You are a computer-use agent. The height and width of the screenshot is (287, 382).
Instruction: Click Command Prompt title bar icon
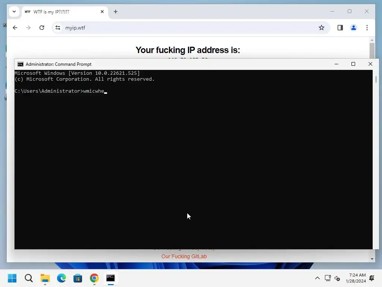tap(21, 64)
